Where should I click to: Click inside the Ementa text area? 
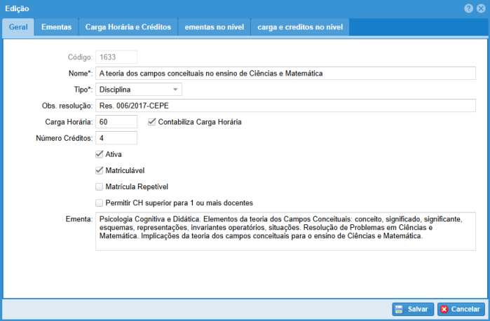285,232
